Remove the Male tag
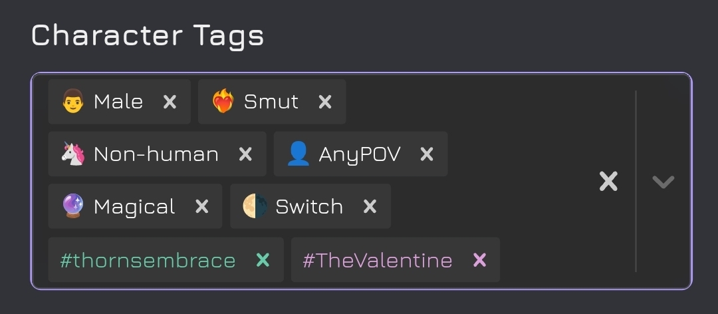 point(170,102)
